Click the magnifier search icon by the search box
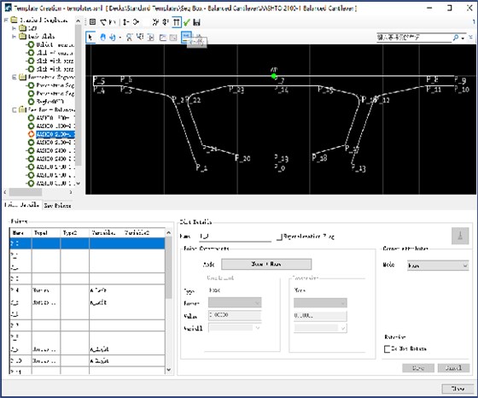478x398 pixels. [x=456, y=38]
